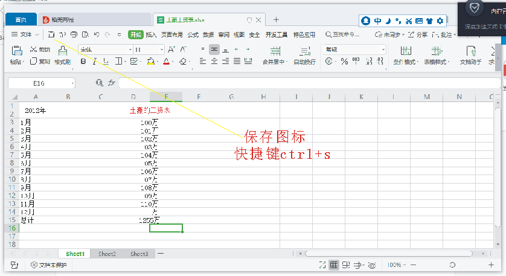Click the 粘贴 paste icon
Image resolution: width=506 pixels, height=276 pixels.
[x=17, y=51]
